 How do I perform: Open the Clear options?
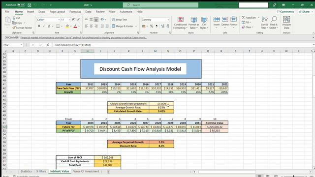[248, 27]
